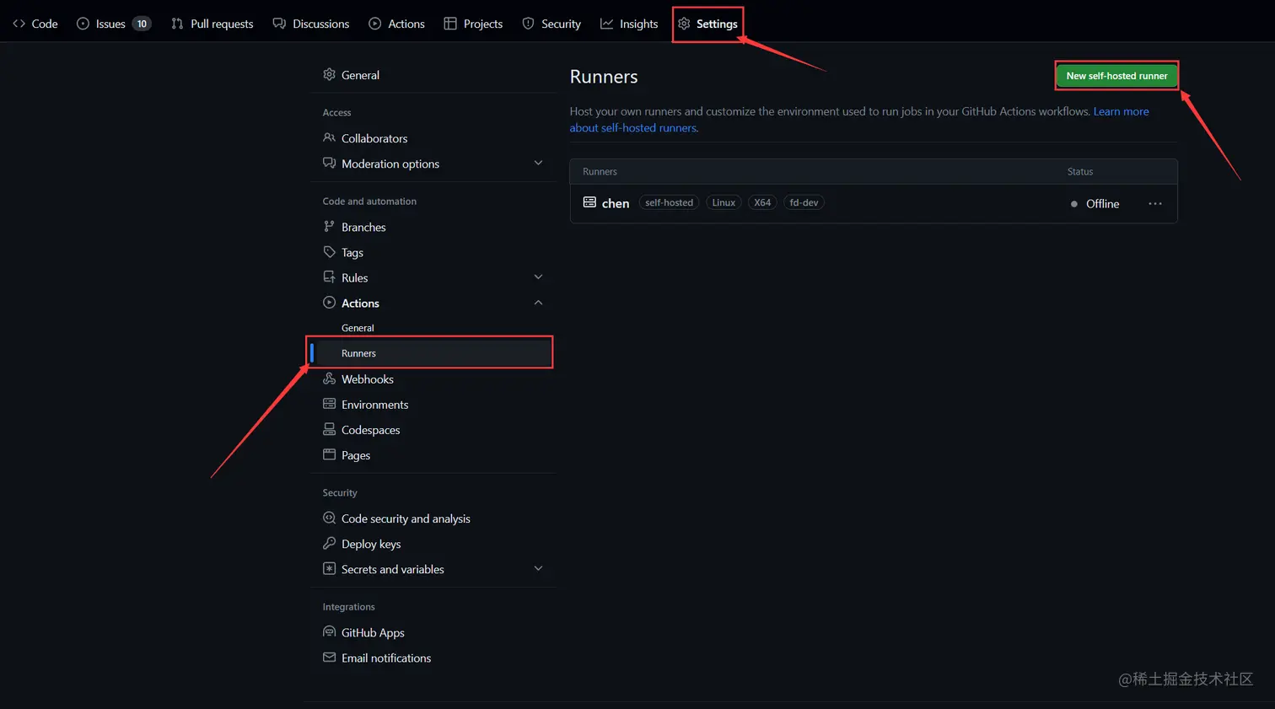Open the Settings tab
The height and width of the screenshot is (709, 1275).
707,24
